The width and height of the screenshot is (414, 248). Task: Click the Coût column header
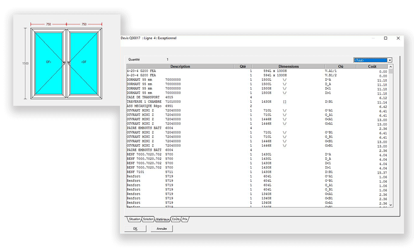[x=372, y=67]
